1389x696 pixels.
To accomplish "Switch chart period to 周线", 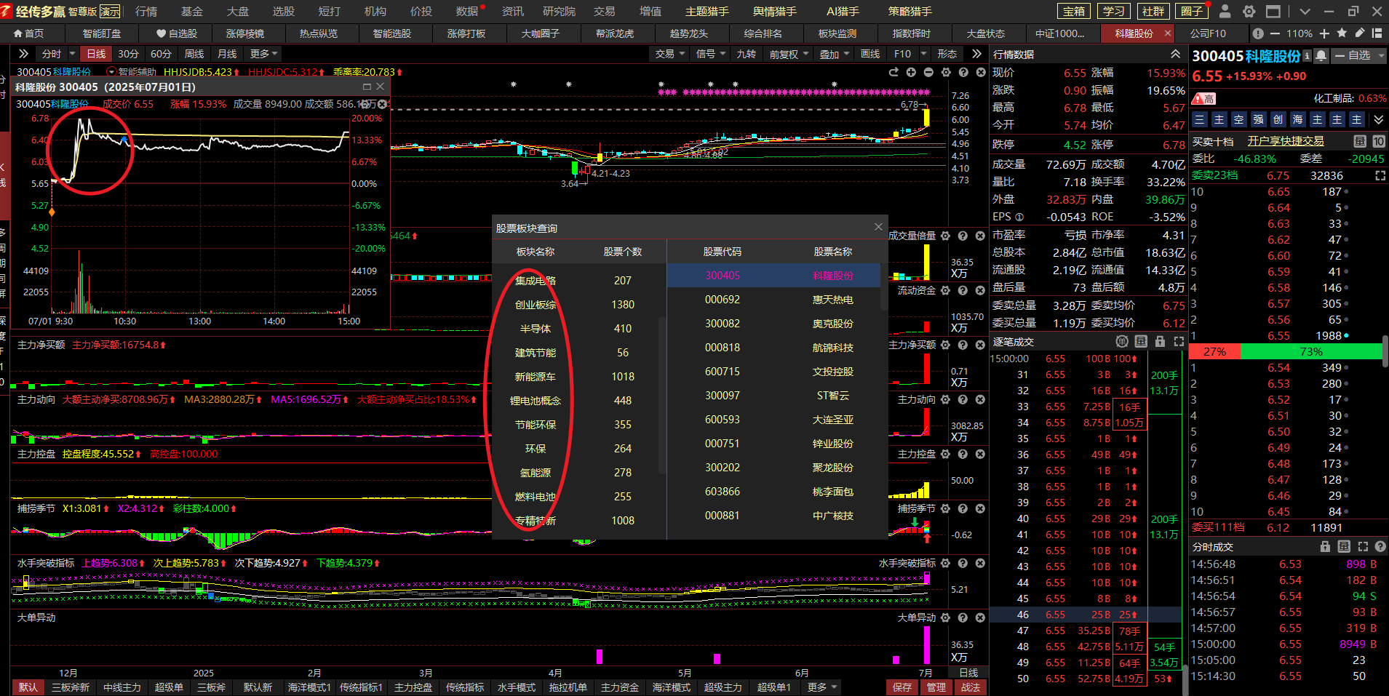I will pos(194,54).
